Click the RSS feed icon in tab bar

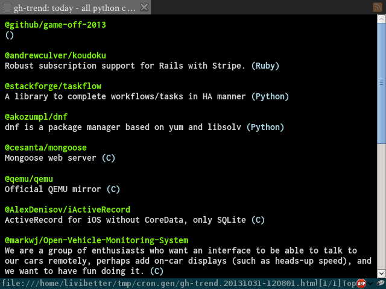click(x=378, y=7)
